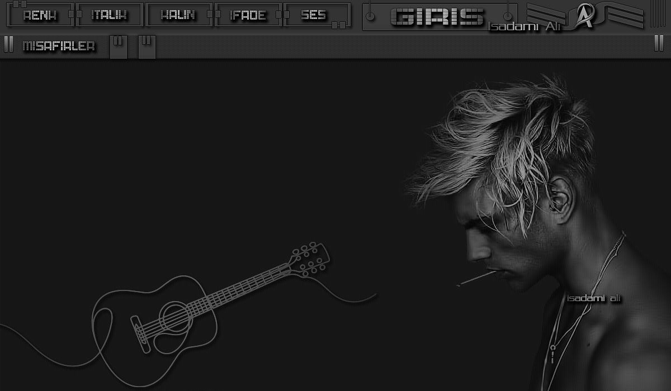
Task: Click the round knob left of GIRIS
Action: click(x=370, y=17)
